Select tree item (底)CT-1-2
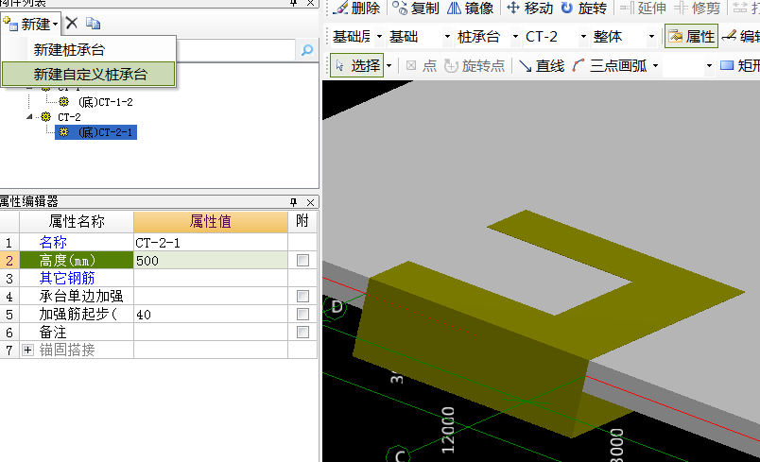The height and width of the screenshot is (462, 760). tap(106, 102)
